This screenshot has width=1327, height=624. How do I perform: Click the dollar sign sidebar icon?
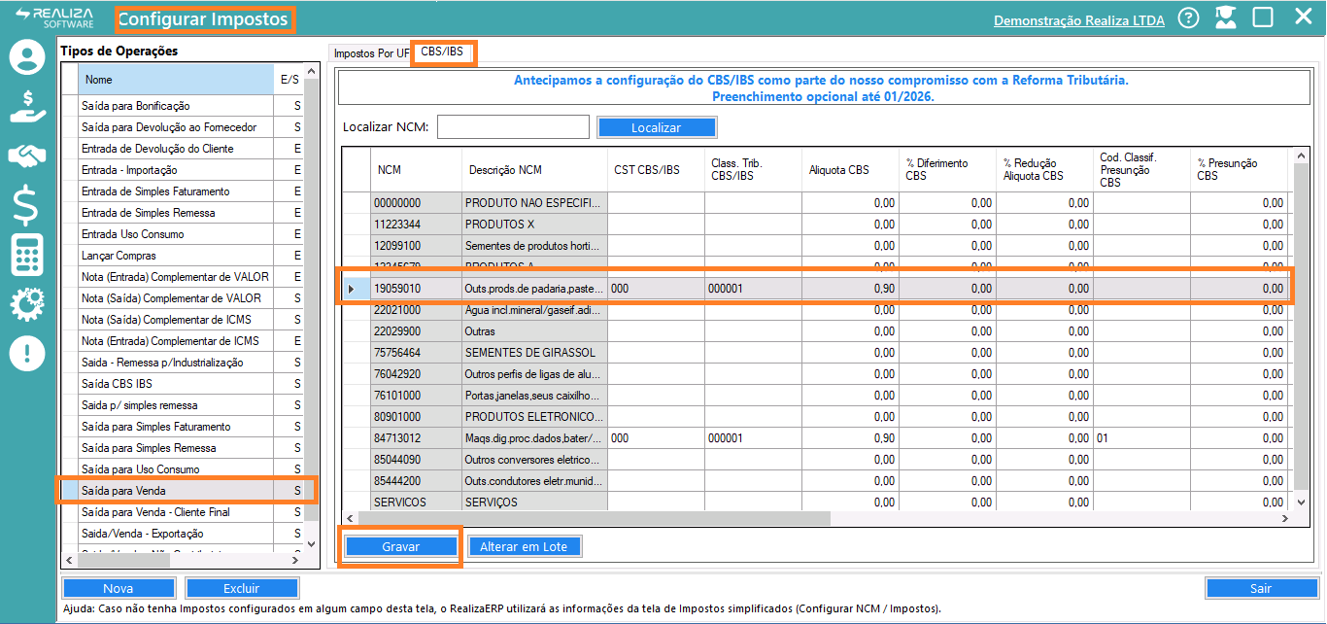(x=27, y=206)
